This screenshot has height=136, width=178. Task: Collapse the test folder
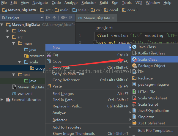coord(13,75)
